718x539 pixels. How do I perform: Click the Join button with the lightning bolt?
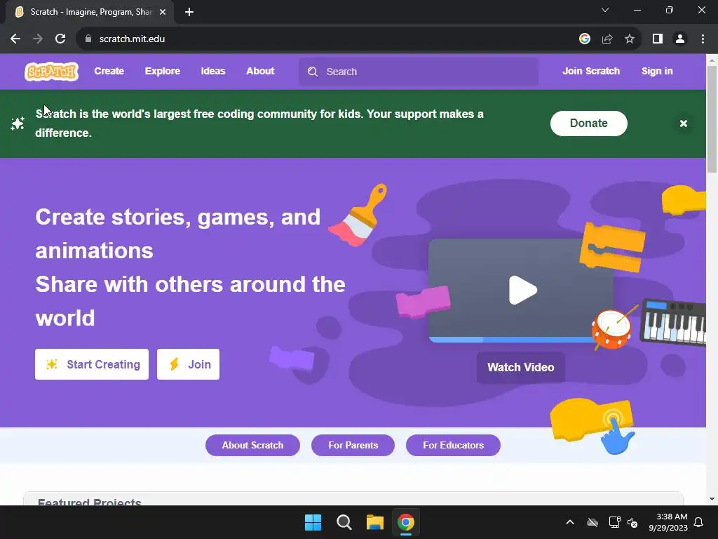(188, 364)
